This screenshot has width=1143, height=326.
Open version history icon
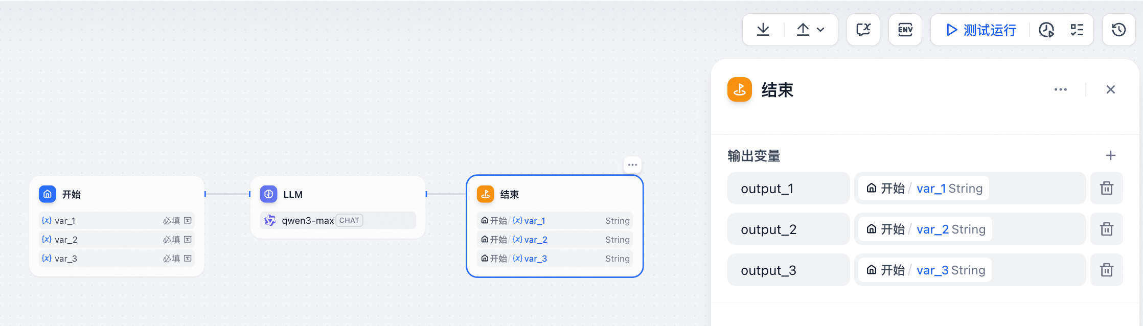1119,30
